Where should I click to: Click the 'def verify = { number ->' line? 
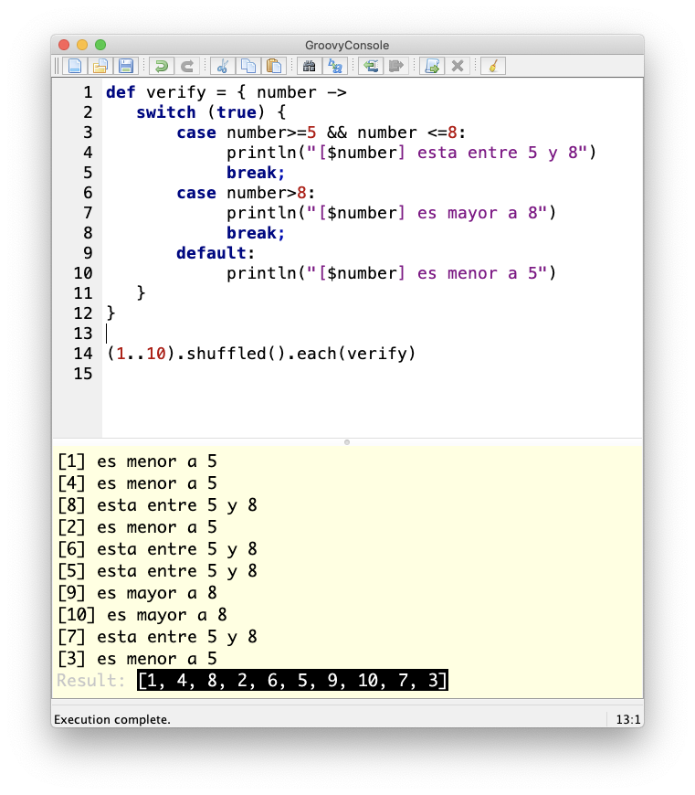(x=226, y=92)
